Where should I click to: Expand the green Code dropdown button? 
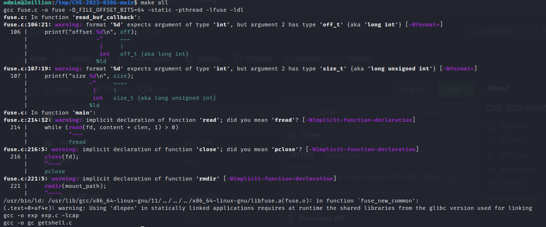pos(459,90)
